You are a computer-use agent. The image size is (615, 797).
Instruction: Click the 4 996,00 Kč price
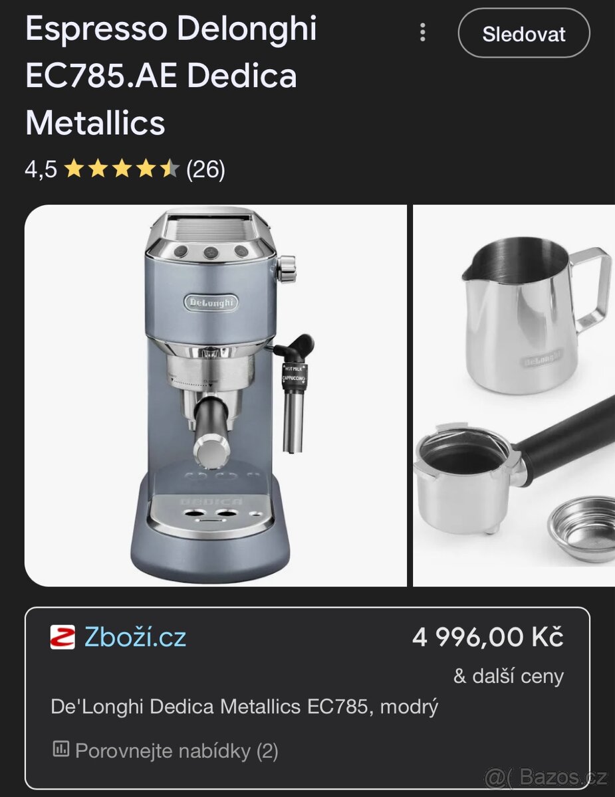pos(488,638)
